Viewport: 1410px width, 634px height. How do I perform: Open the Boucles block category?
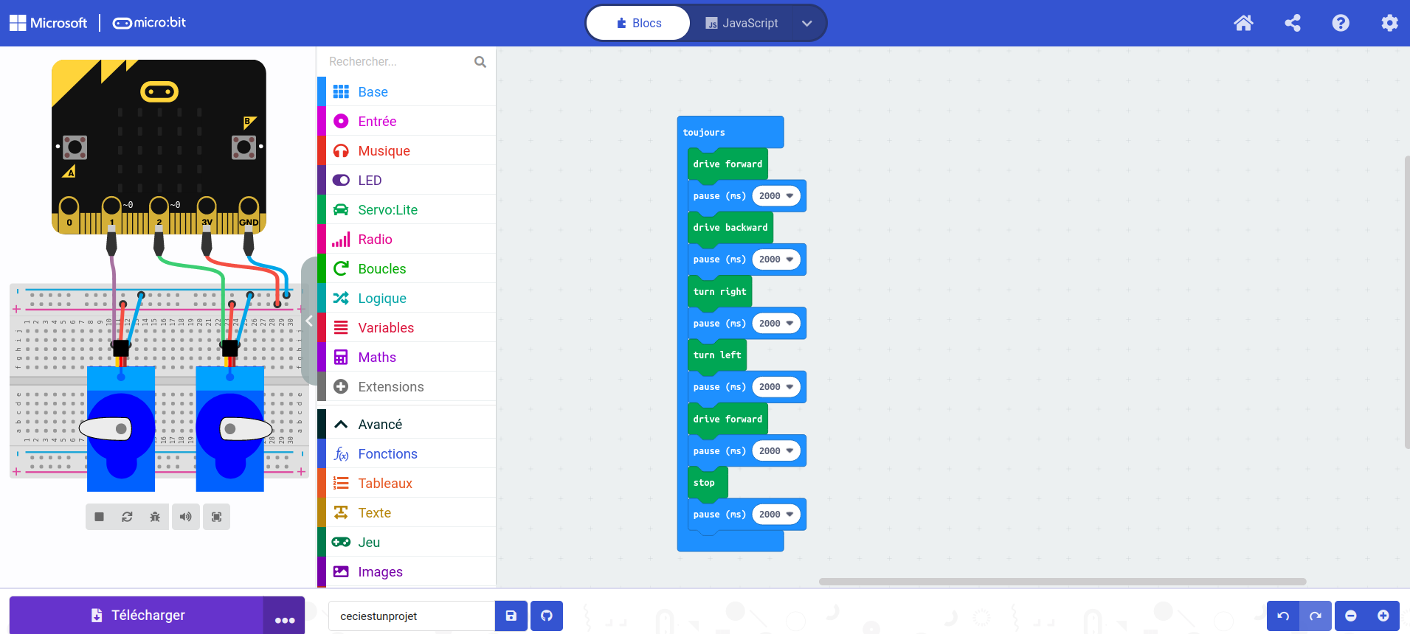381,269
